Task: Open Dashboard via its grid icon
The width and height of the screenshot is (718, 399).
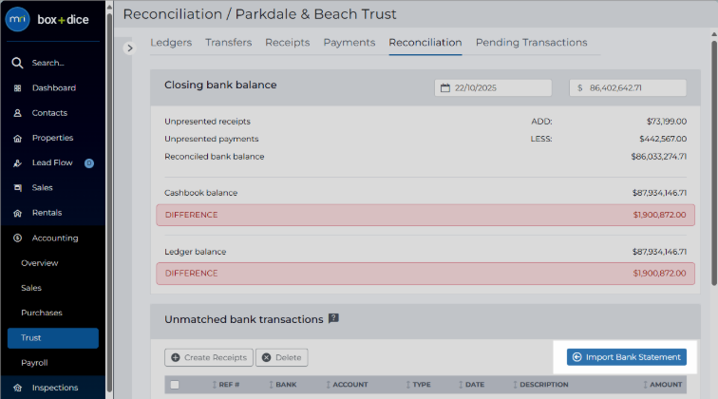Action: pyautogui.click(x=17, y=88)
